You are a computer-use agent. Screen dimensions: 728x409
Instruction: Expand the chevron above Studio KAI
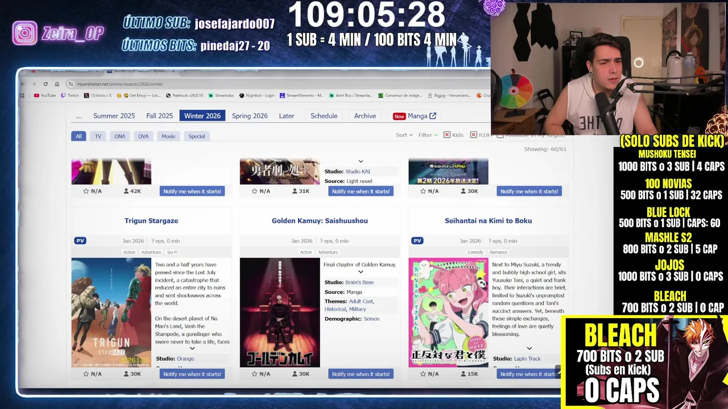pyautogui.click(x=361, y=162)
